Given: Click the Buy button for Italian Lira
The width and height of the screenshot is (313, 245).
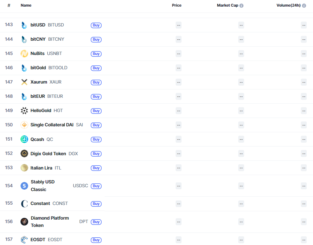Looking at the screenshot, I should point(96,168).
